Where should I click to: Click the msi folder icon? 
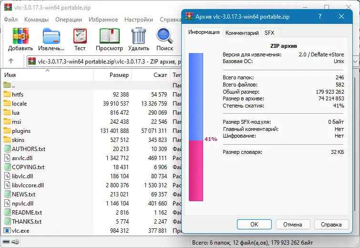point(7,121)
